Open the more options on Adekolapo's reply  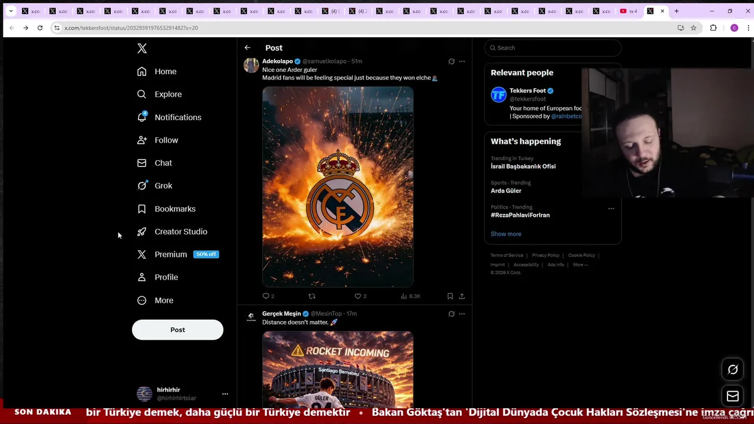click(x=462, y=61)
